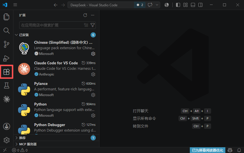
Task: Clear extensions search results icon
Action: (86, 25)
